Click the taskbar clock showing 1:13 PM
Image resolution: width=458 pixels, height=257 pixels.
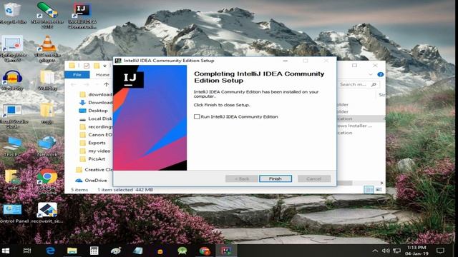point(416,251)
